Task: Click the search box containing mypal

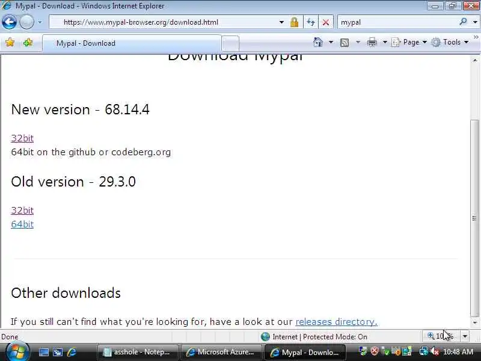Action: [x=398, y=22]
